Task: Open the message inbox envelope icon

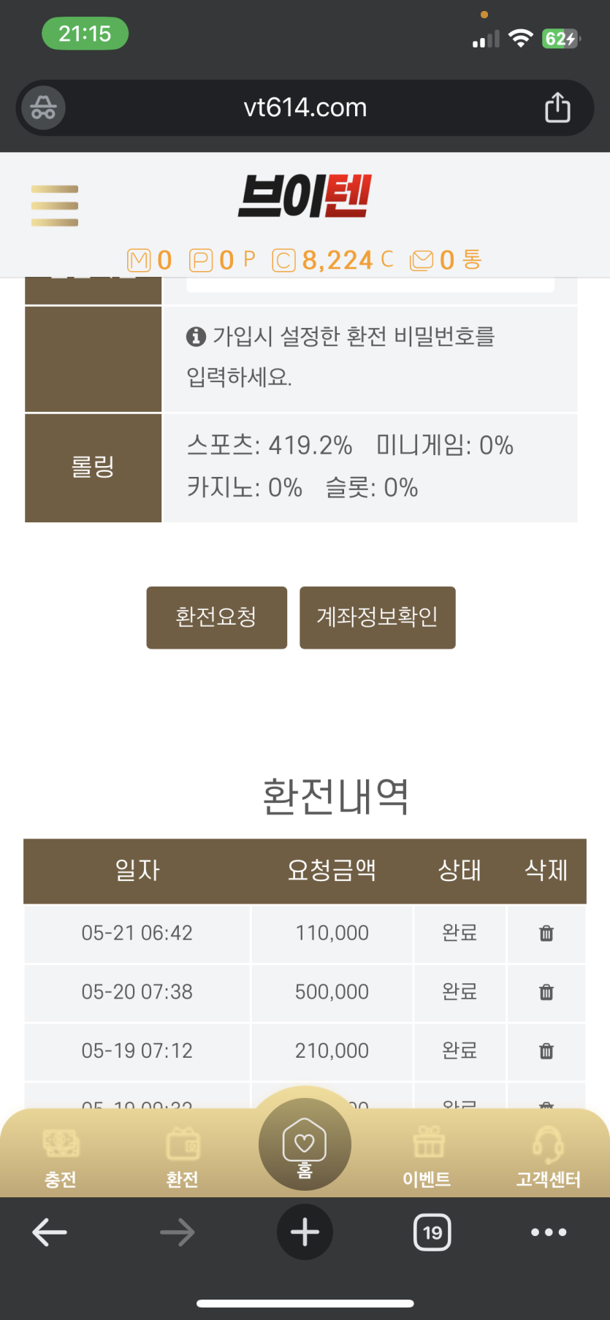Action: (422, 261)
